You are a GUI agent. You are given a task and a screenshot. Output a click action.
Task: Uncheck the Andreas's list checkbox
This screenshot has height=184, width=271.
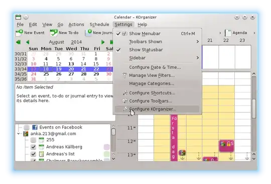[33, 154]
